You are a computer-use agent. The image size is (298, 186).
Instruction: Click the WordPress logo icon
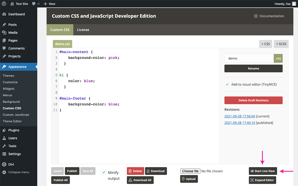pos(4,4)
